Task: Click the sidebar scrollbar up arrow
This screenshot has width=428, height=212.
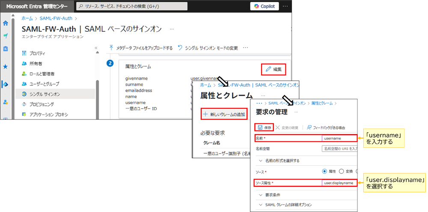Action: pyautogui.click(x=98, y=53)
